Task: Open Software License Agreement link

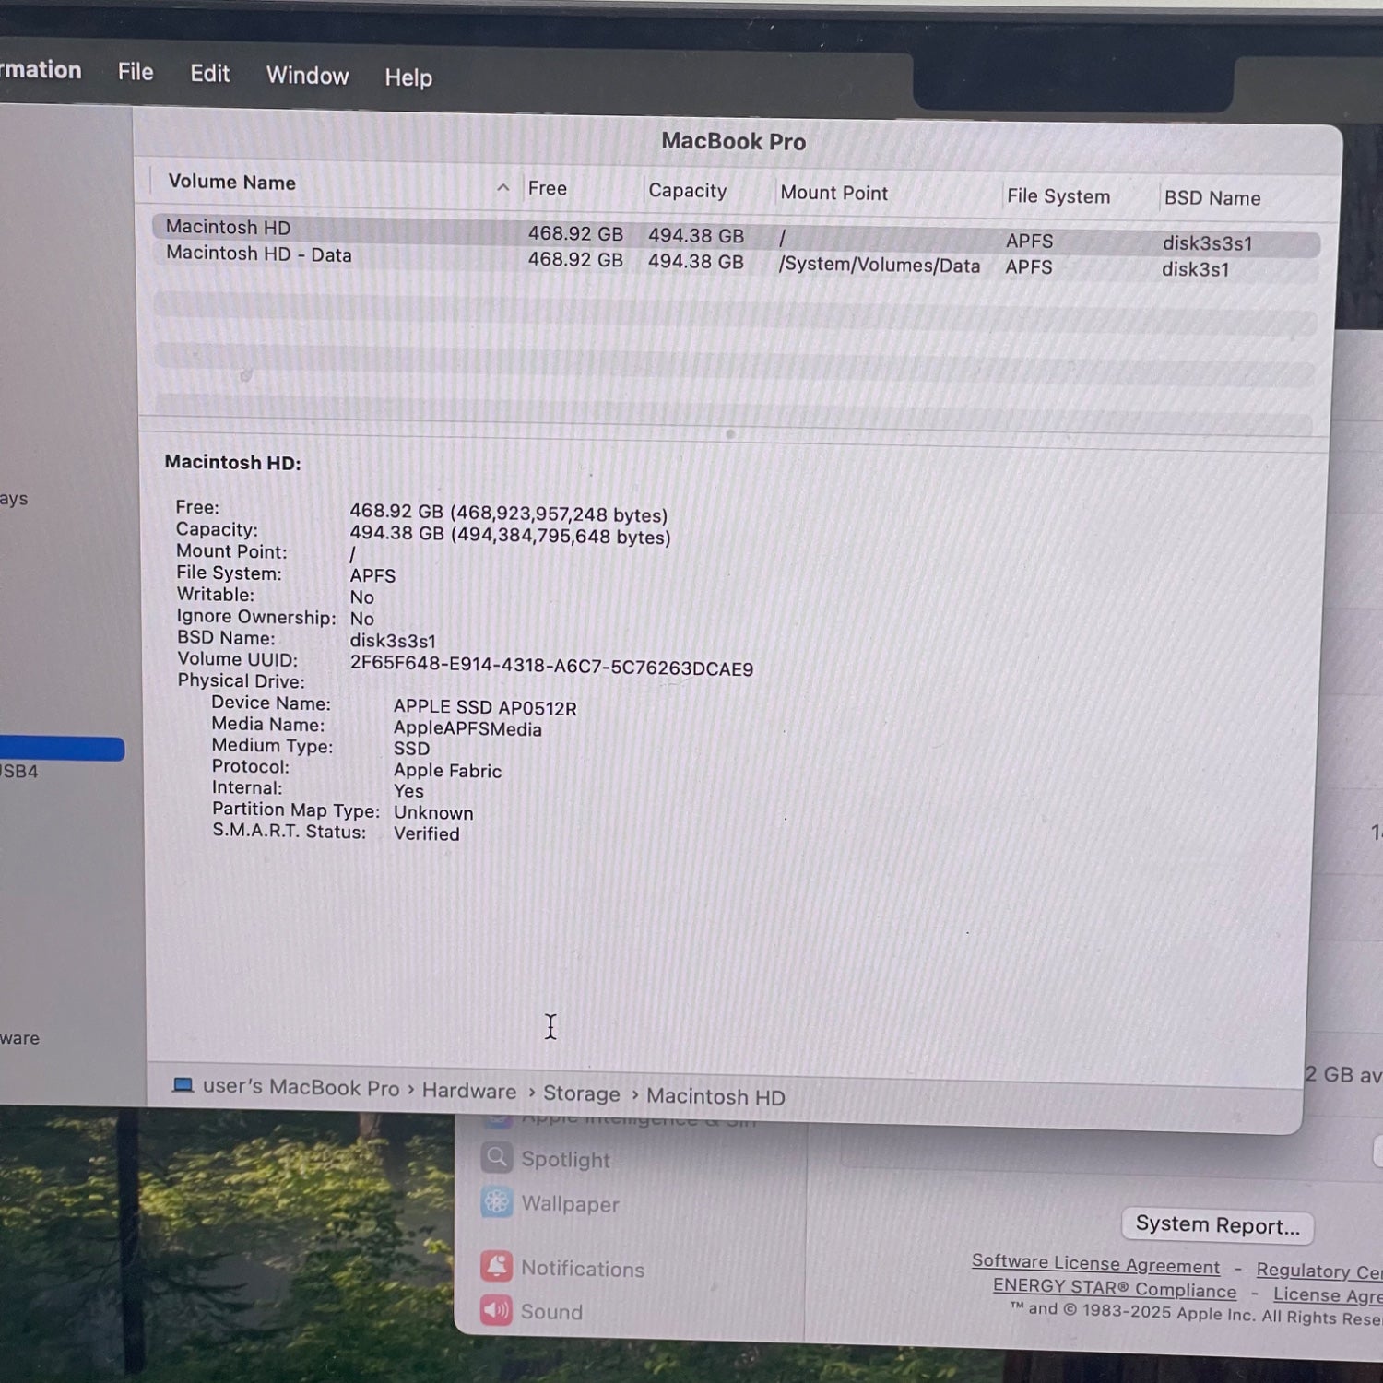Action: (1095, 1264)
